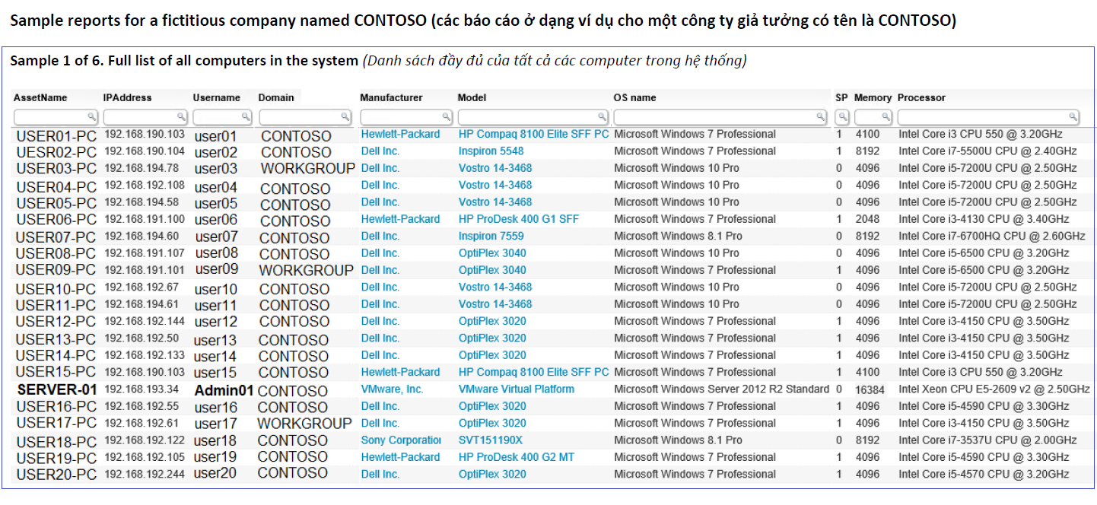Viewport: 1097px width, 505px height.
Task: Select the USER18-PC asset name cell
Action: 56,442
